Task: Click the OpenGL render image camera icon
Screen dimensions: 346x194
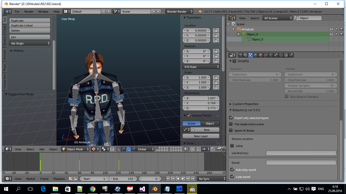Action: coord(219,149)
